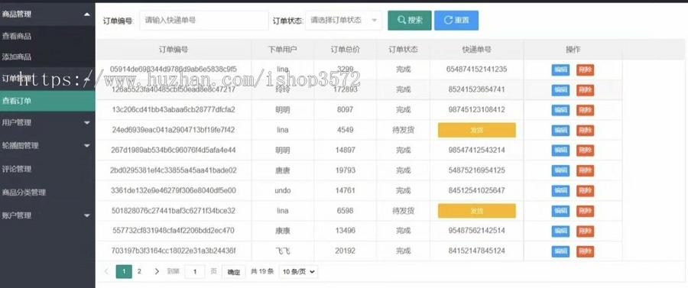Click 删除 for order 654874152141235
This screenshot has height=288, width=688.
[585, 70]
